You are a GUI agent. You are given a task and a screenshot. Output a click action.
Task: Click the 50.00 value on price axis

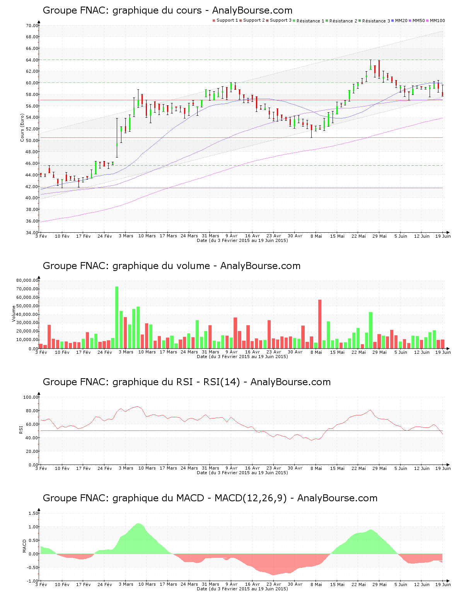[32, 141]
